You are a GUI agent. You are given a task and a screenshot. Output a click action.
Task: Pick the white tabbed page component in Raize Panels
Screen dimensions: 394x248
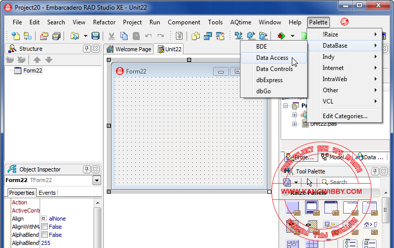[x=350, y=208]
